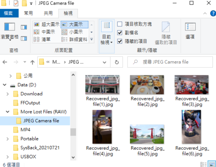Select Recovered_jpg_file(3).jpg thumbnail
The height and width of the screenshot is (167, 216).
[191, 85]
